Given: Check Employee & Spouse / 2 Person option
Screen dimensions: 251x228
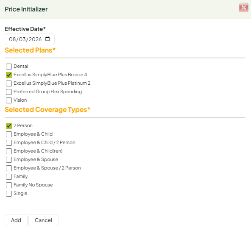Looking at the screenshot, I should (9, 168).
